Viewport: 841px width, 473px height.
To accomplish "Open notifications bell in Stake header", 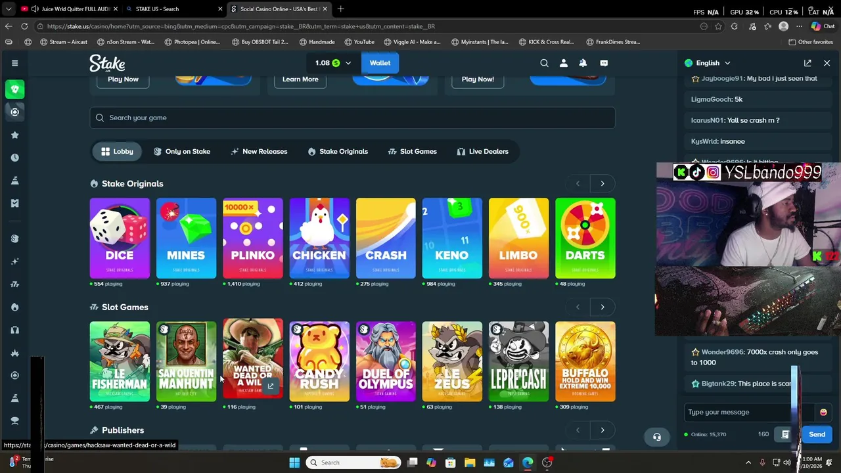I will point(583,63).
